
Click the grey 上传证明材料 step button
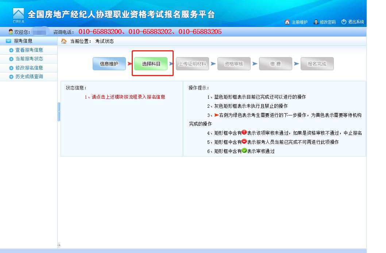click(192, 64)
